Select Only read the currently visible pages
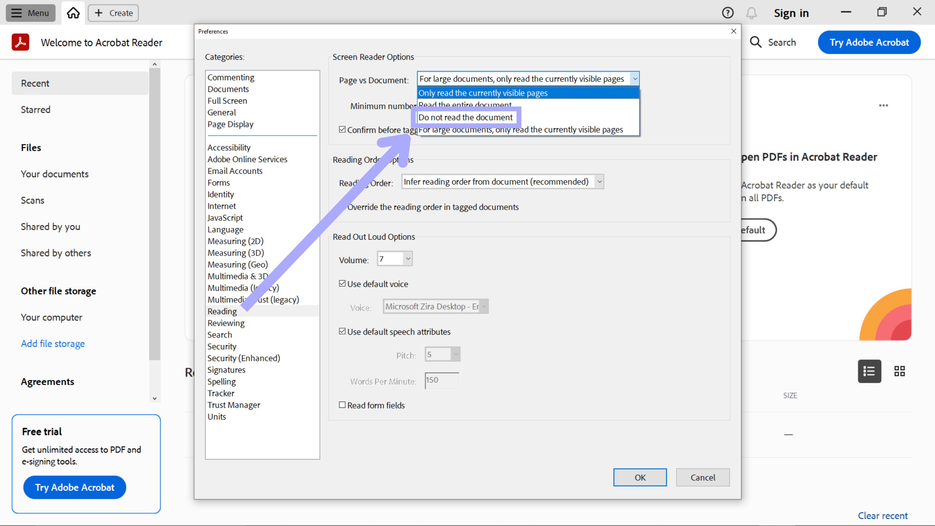The image size is (935, 526). pos(528,93)
